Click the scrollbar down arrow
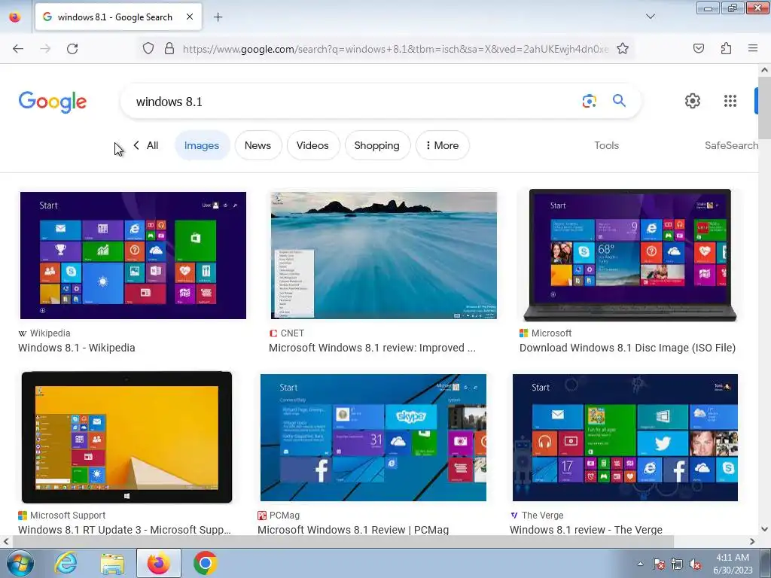Screen dimensions: 771x578 click(765, 529)
